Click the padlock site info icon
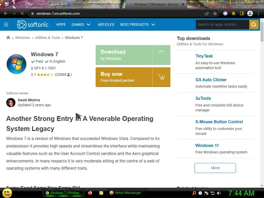Viewport: 264px width, 198px height. click(x=32, y=13)
